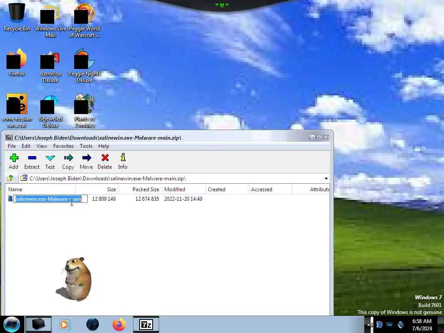Click the action center flag tray icon

tap(379, 325)
